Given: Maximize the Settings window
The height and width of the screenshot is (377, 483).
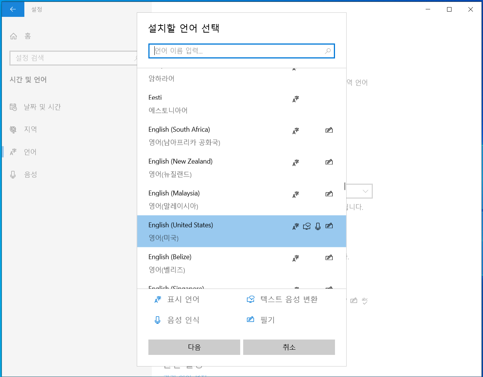Looking at the screenshot, I should click(x=449, y=9).
